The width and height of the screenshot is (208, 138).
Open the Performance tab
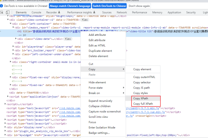point(139,12)
